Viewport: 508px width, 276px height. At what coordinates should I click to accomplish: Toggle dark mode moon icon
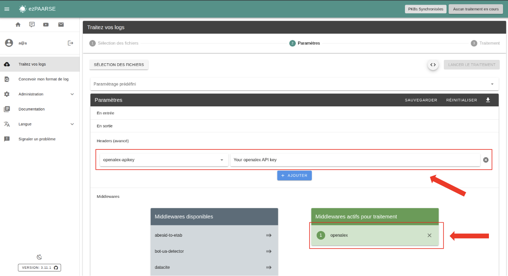click(x=39, y=257)
